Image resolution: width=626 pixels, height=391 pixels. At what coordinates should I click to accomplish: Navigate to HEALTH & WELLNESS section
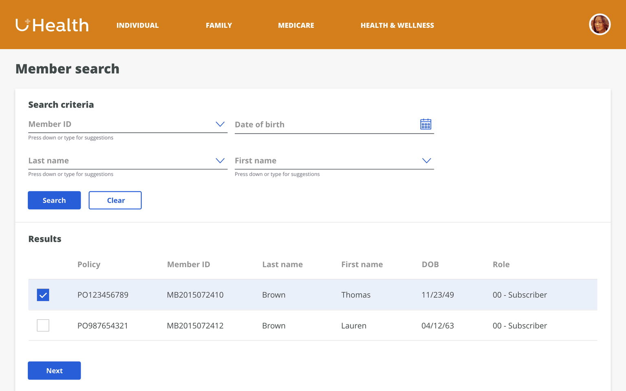(x=397, y=25)
